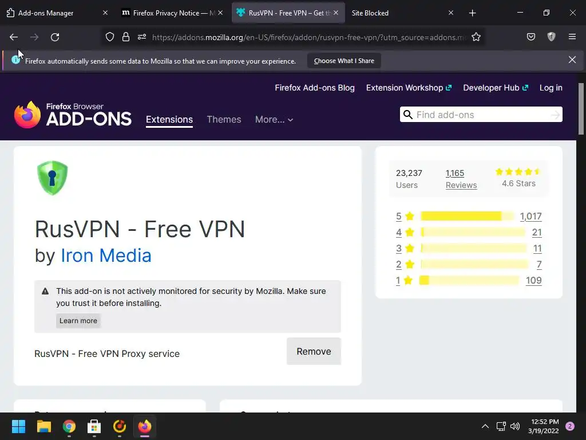The width and height of the screenshot is (586, 440).
Task: Click the page vertical scrollbar
Action: coord(581,108)
